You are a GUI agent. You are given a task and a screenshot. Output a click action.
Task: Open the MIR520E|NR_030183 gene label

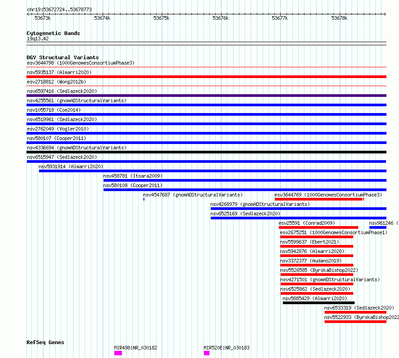[x=226, y=348]
